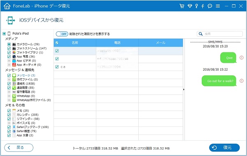Click the カレンダー calendar icon
Viewport: 247px width, 156px height.
pyautogui.click(x=14, y=115)
